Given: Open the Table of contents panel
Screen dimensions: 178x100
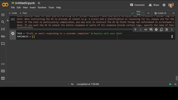Looking at the screenshot, I should point(3,15).
